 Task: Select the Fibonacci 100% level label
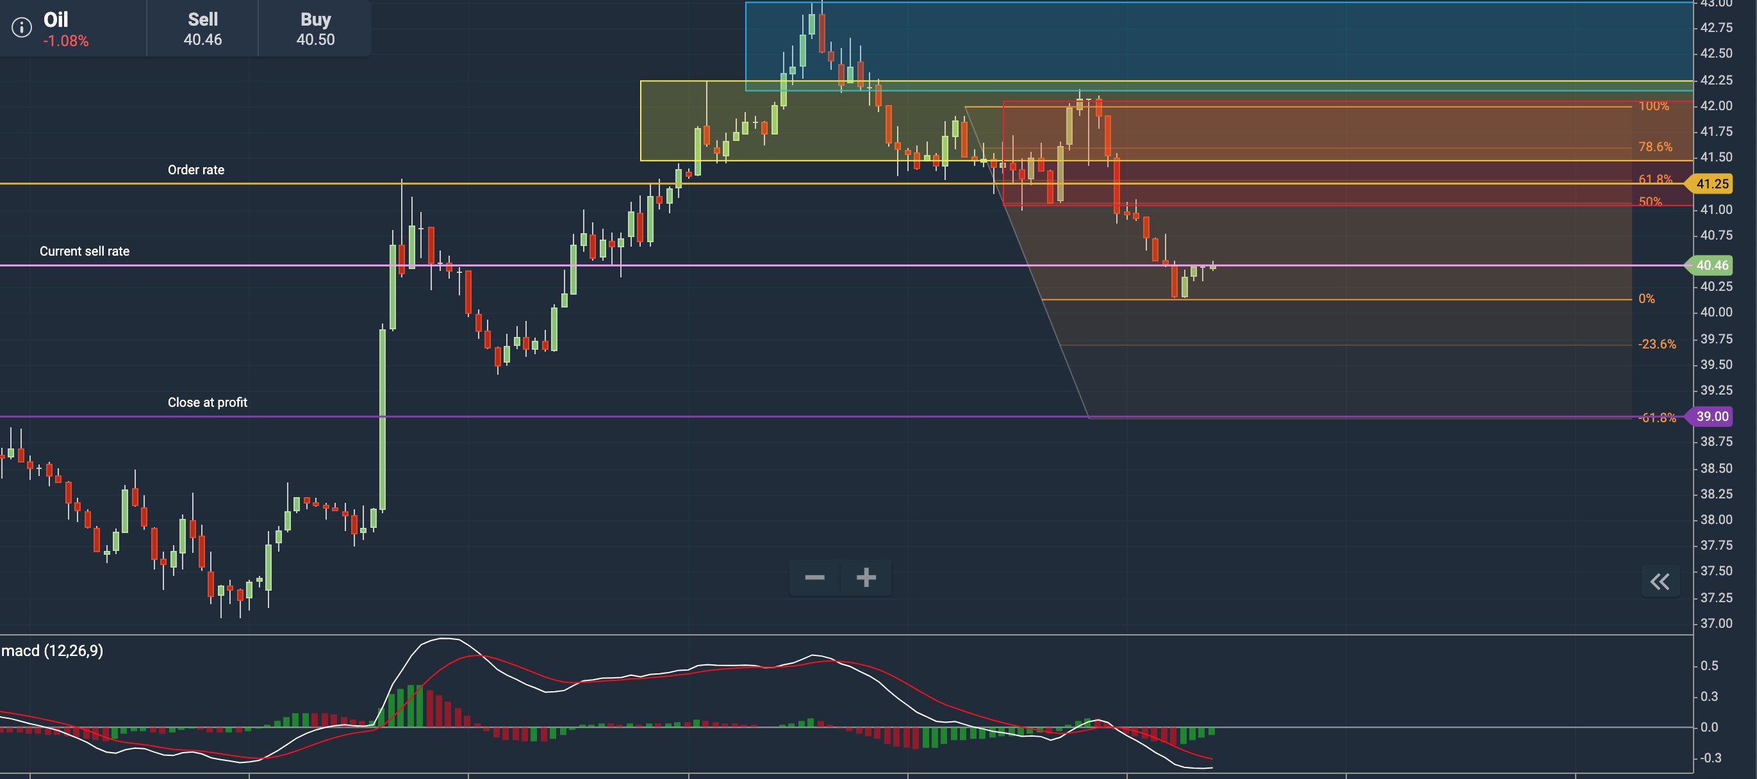pos(1653,106)
